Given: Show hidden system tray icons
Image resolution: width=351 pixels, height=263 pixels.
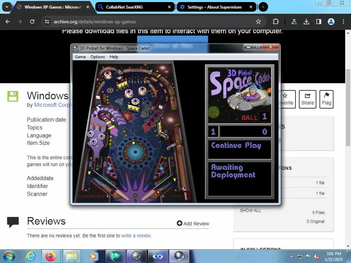Looking at the screenshot, I should 291,256.
